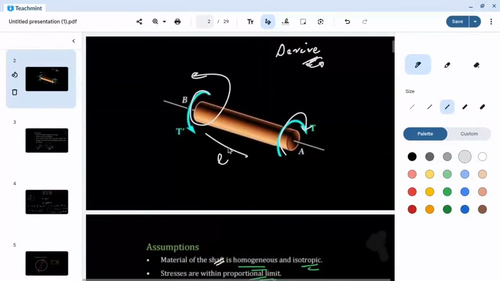Click the Print icon
500x281 pixels.
point(177,21)
